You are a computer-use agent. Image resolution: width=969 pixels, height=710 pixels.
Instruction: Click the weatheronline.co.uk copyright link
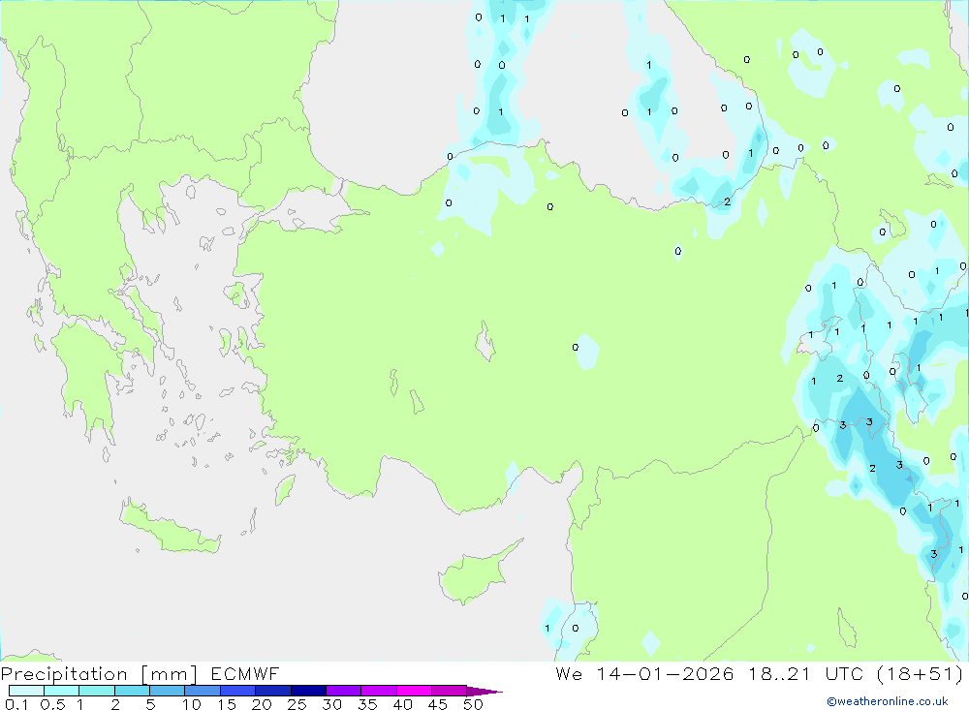pos(888,701)
